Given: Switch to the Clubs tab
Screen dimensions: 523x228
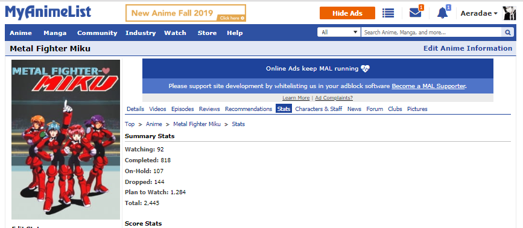Looking at the screenshot, I should click(395, 109).
